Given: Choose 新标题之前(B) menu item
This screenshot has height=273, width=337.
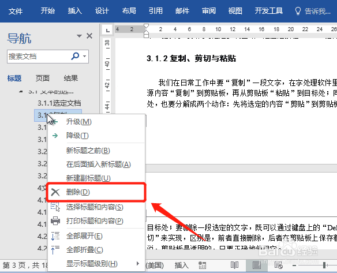Looking at the screenshot, I should click(x=96, y=151).
